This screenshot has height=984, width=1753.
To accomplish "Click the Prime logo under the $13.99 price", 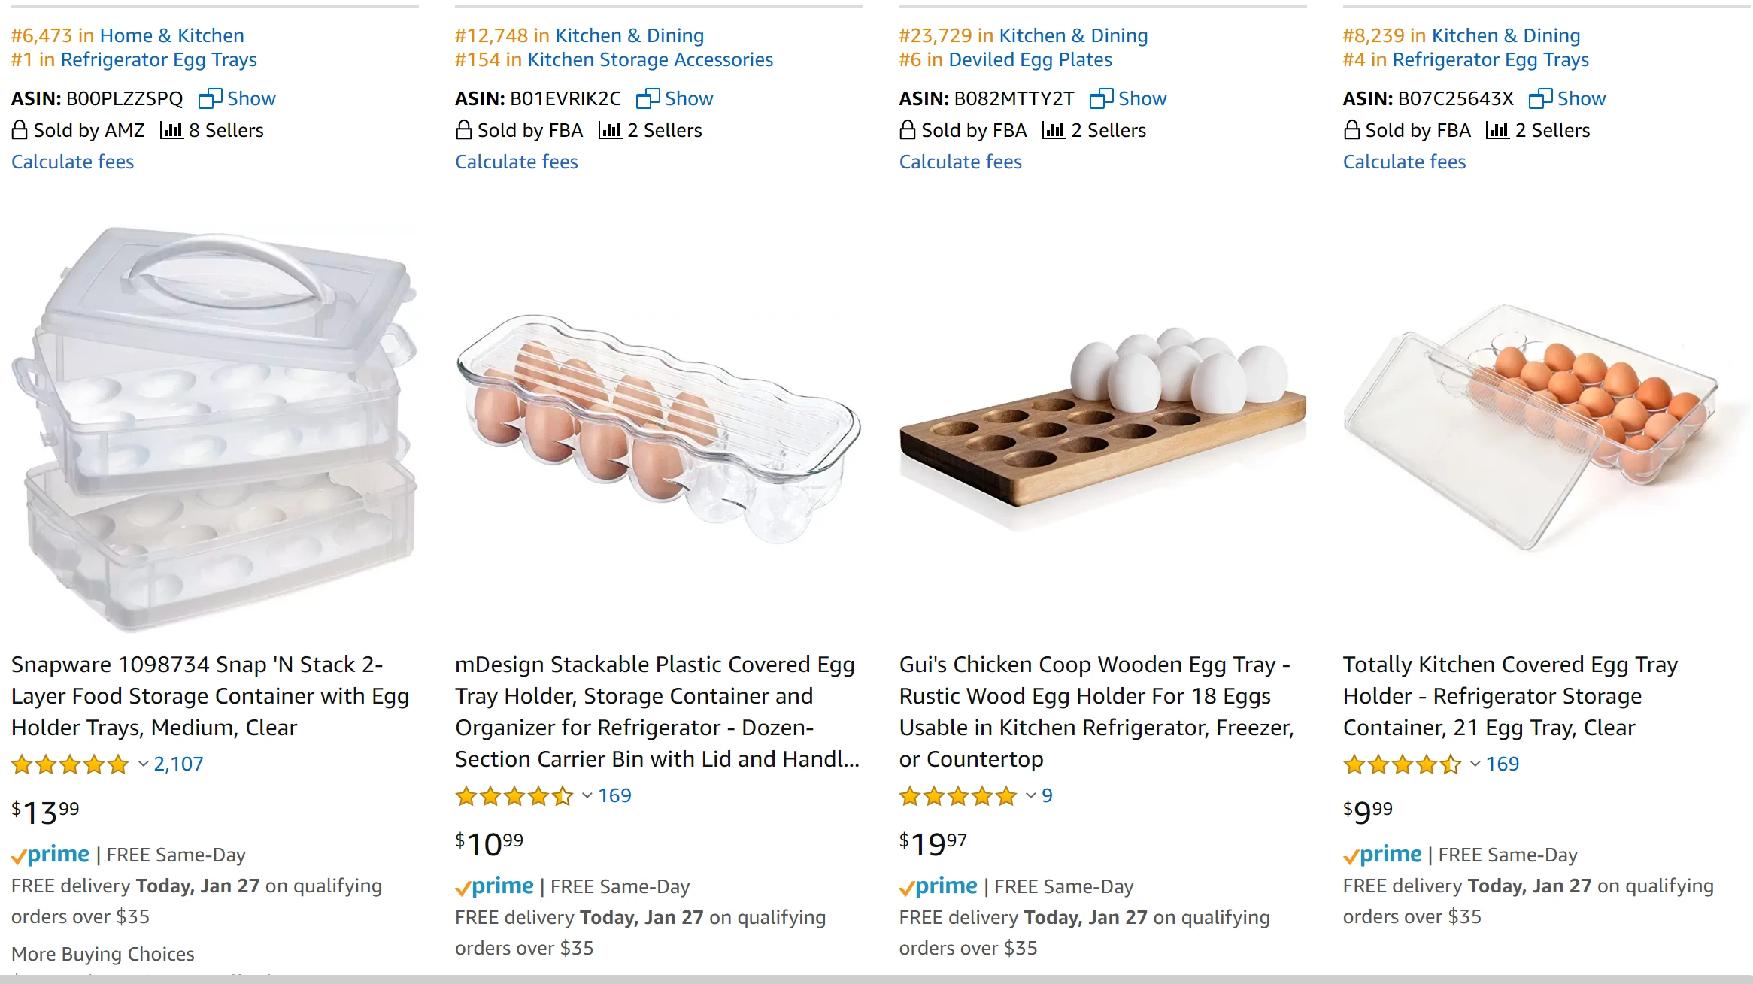I will [50, 855].
